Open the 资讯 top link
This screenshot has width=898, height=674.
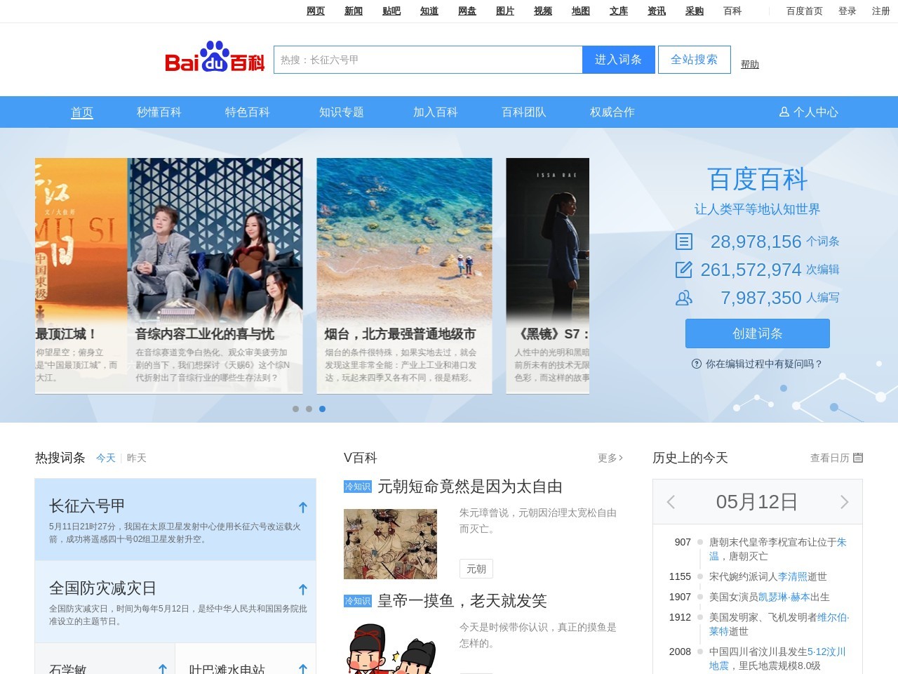[657, 11]
